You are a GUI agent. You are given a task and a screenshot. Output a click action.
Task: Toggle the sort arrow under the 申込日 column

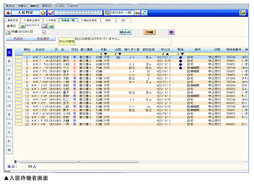click(x=167, y=54)
